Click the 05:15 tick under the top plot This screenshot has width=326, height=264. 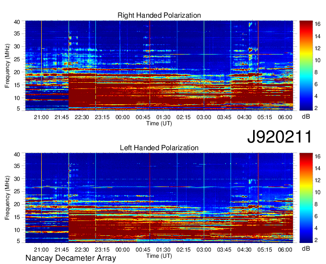click(x=265, y=117)
